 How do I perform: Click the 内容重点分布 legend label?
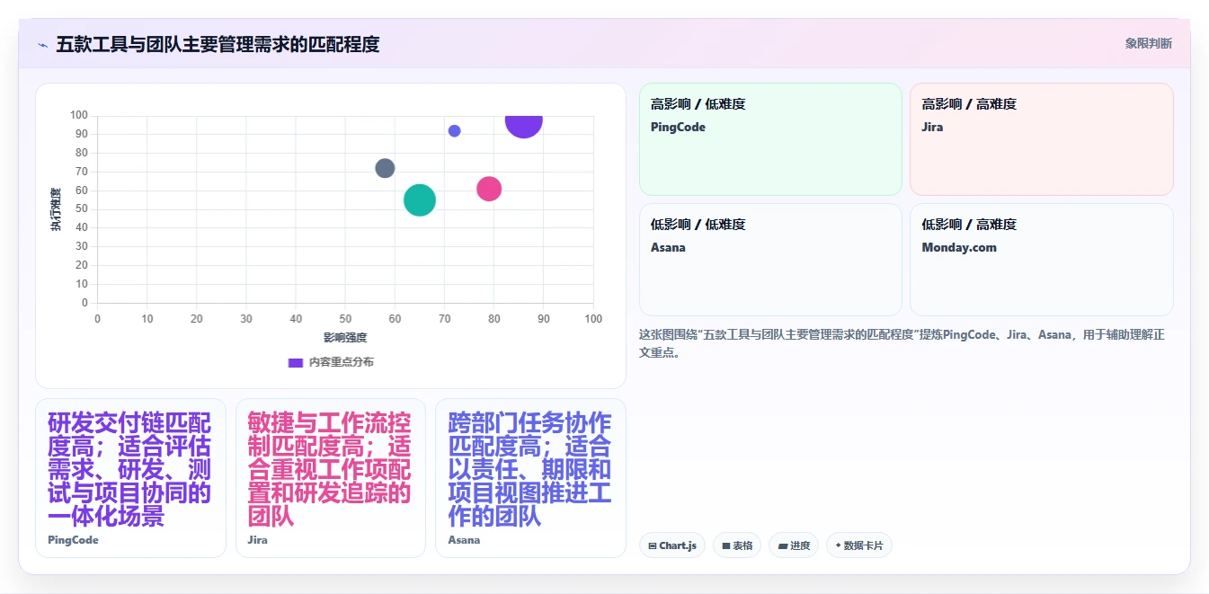tap(341, 362)
